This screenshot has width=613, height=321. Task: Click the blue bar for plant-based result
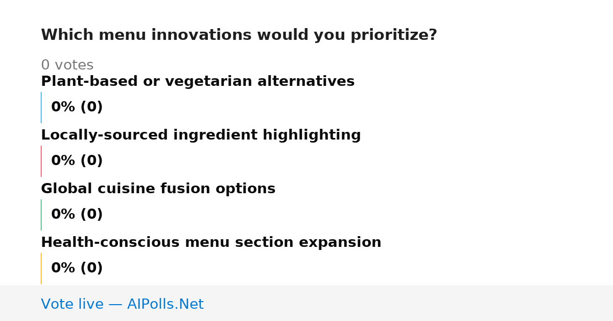41,107
